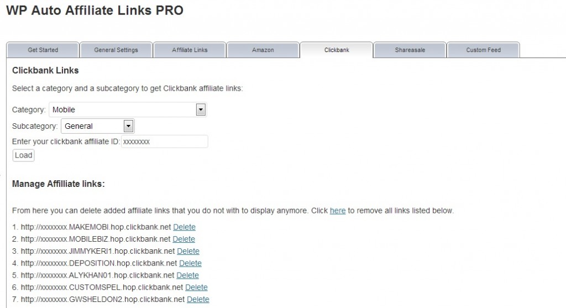Select the Clickbank tab
Screen dimensions: 566x308
pyautogui.click(x=337, y=50)
